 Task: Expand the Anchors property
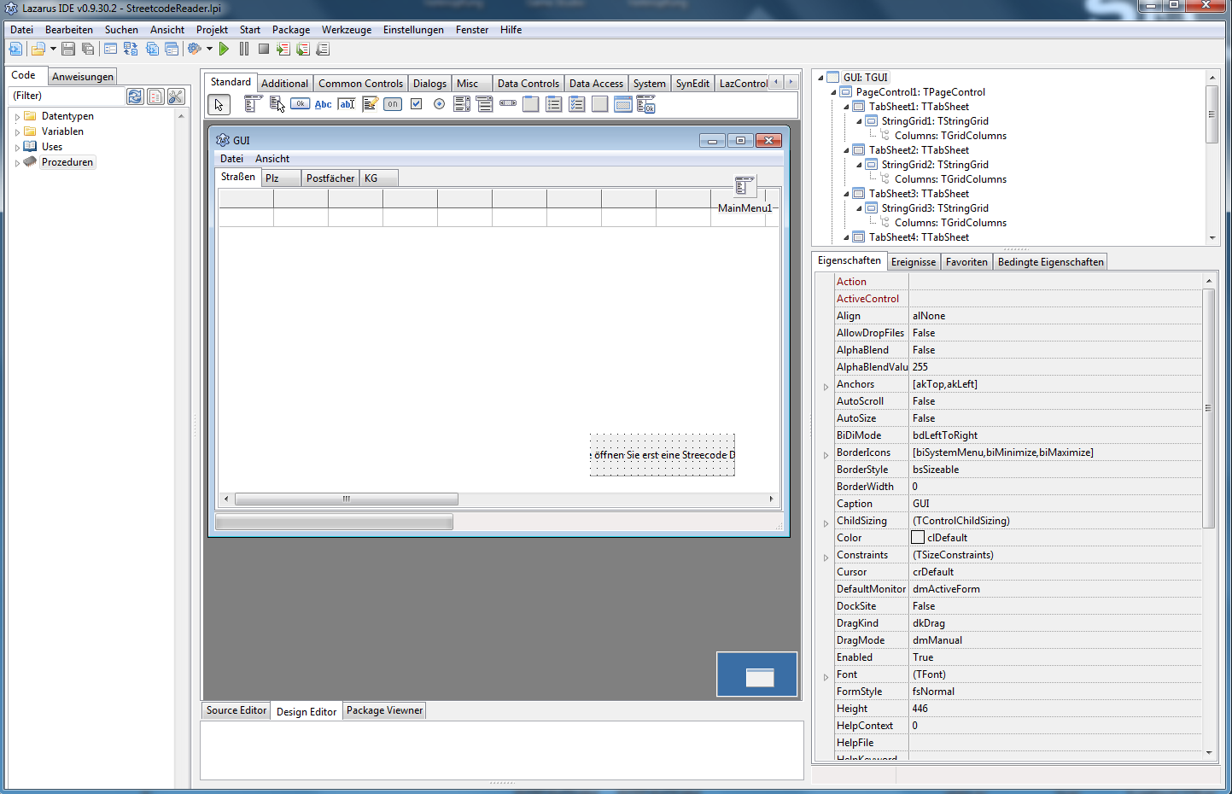[x=826, y=386]
